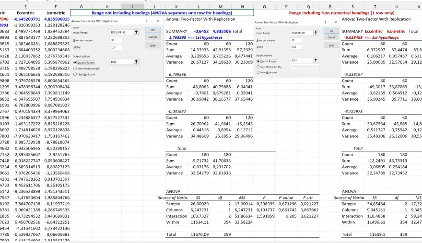The image size is (422, 243).
Task: Edit Input Range field showing $D$1:$F$181
Action: tap(302, 33)
